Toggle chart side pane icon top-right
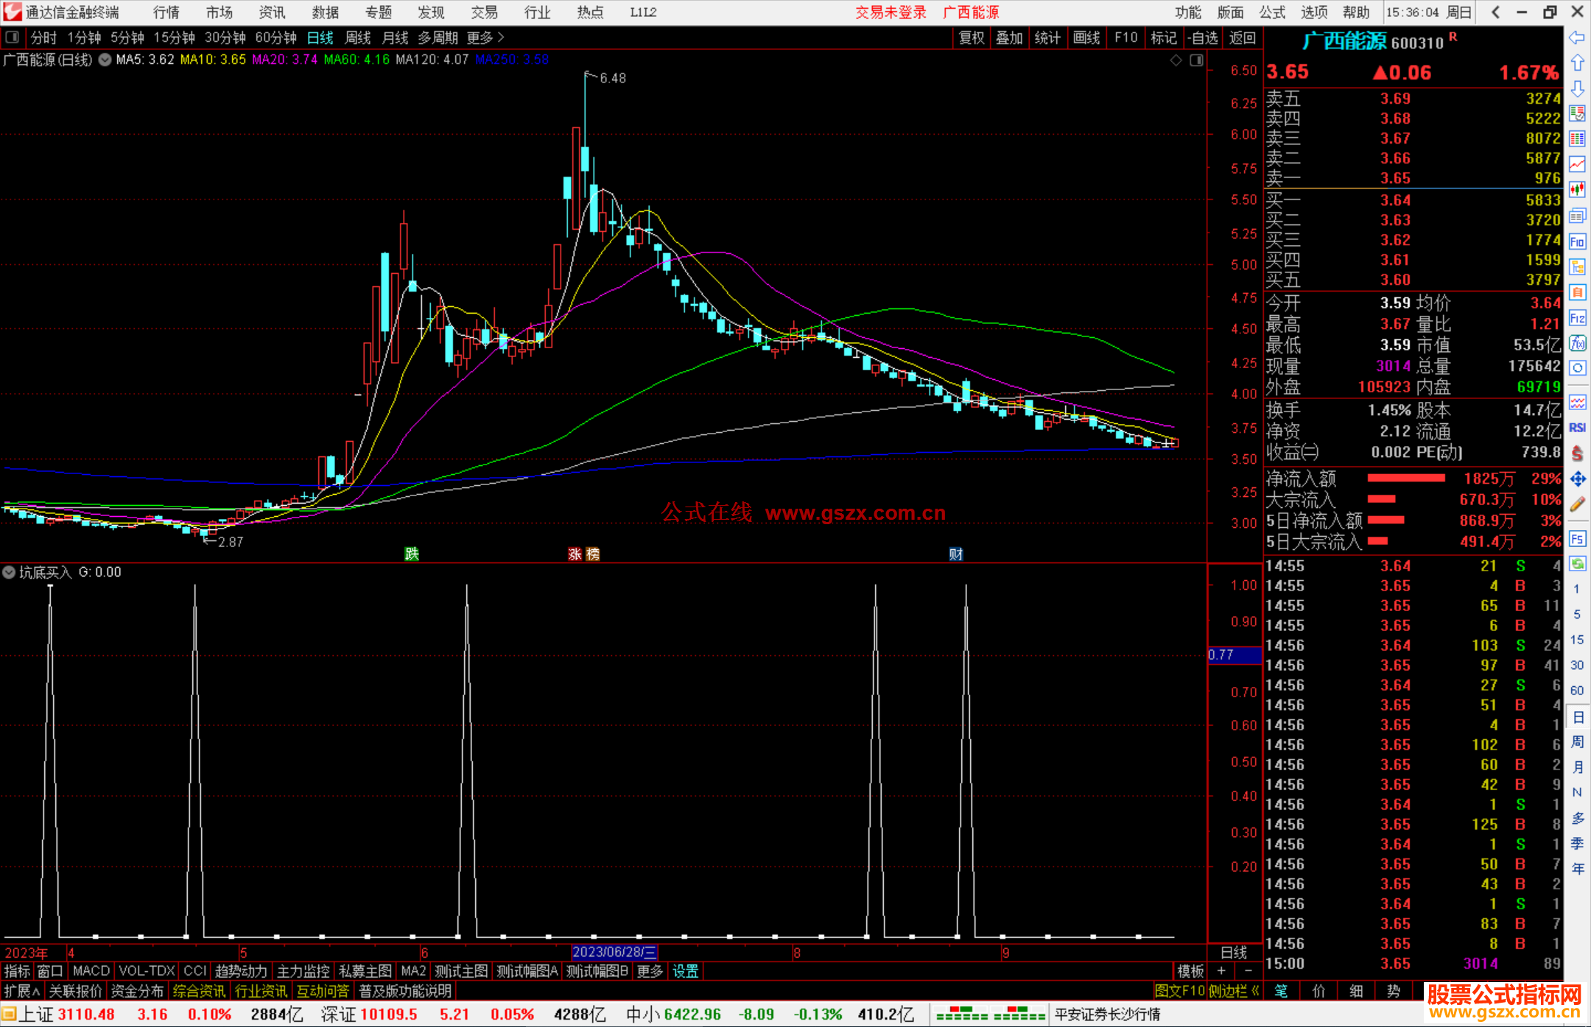 [x=1196, y=60]
